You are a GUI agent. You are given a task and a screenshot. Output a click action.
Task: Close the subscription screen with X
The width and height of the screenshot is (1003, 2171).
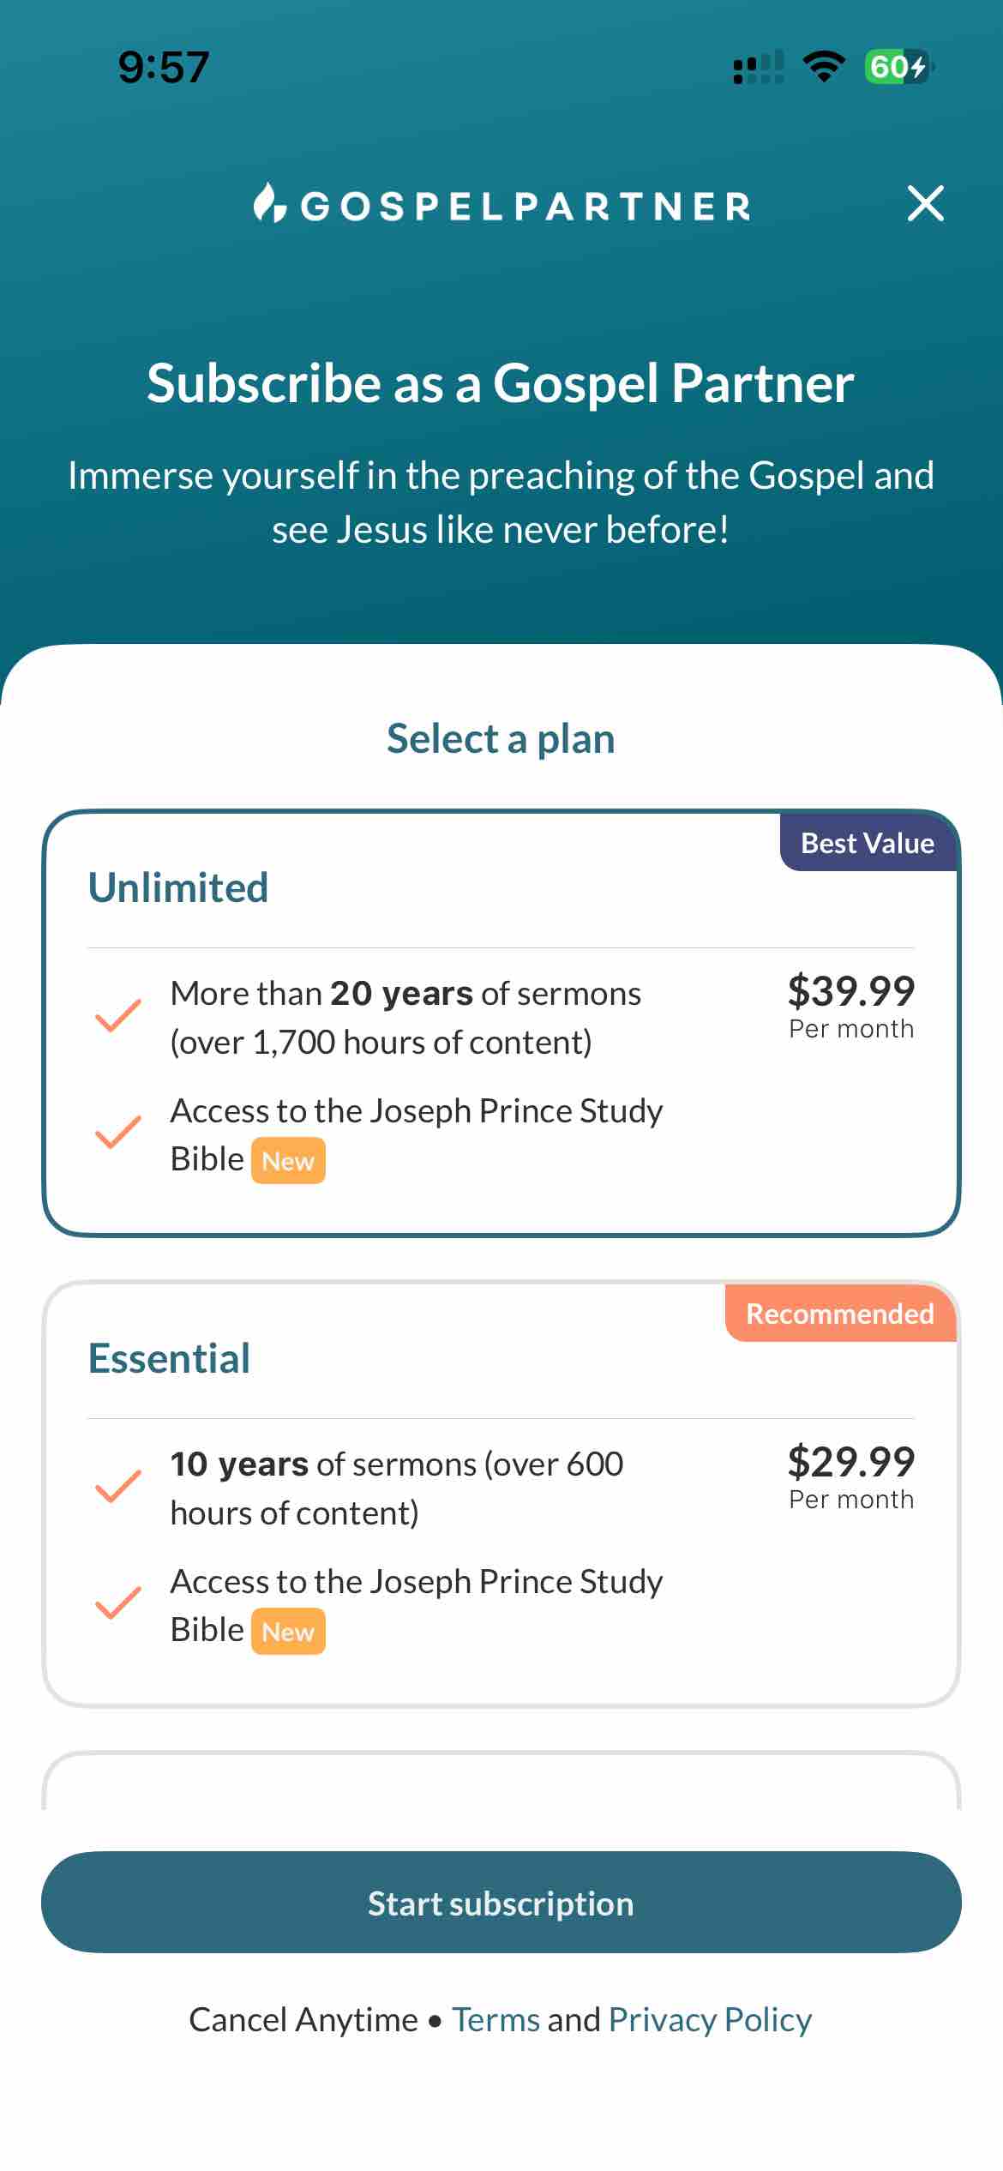click(925, 204)
